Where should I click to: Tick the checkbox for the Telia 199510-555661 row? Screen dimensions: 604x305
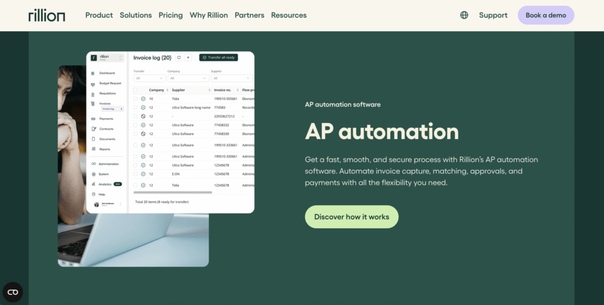135,99
